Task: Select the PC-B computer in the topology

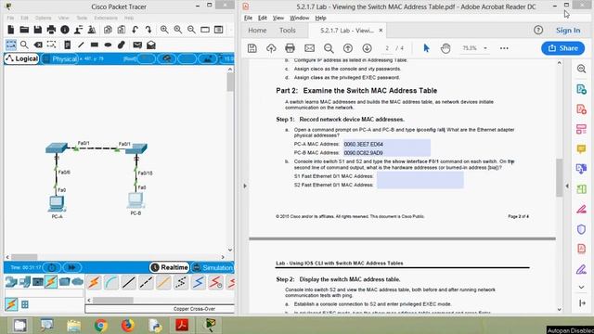Action: tap(136, 200)
